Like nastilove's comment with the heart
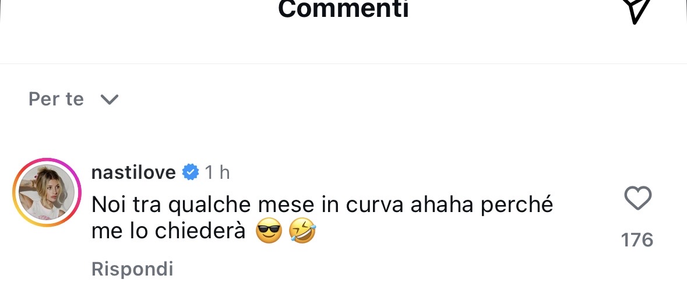This screenshot has height=307, width=687. (x=637, y=199)
